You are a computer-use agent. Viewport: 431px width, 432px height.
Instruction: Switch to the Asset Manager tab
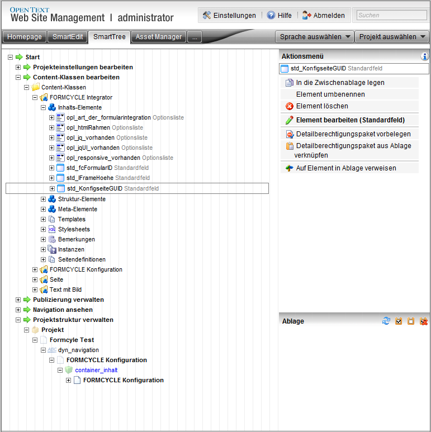(159, 37)
